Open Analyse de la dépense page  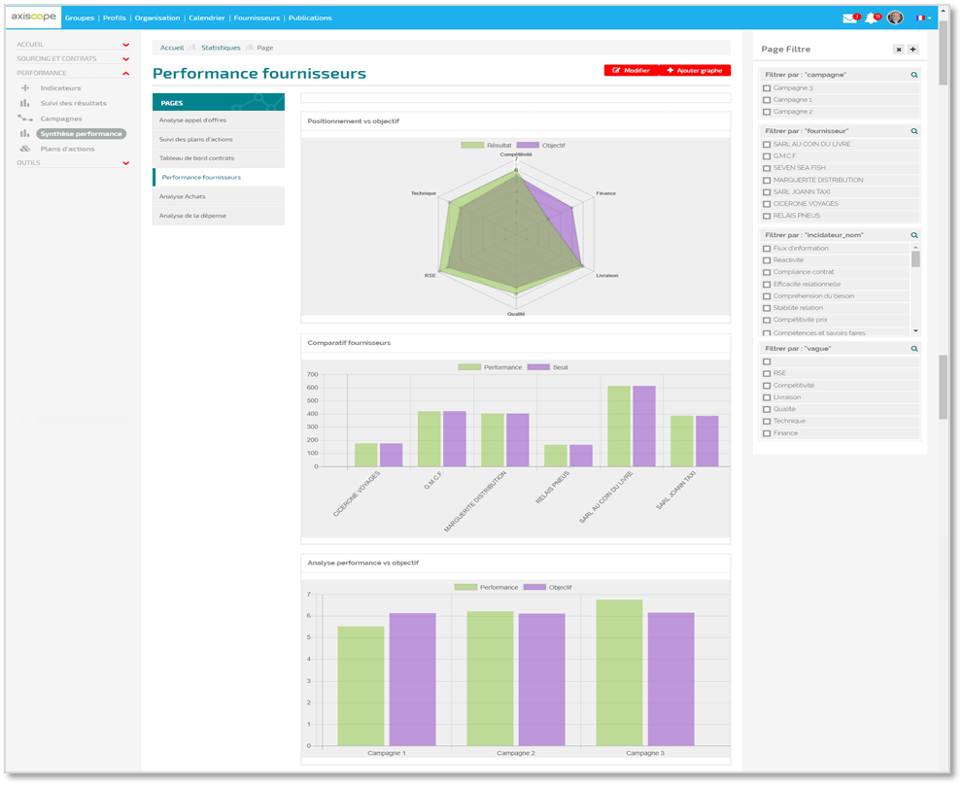(219, 216)
